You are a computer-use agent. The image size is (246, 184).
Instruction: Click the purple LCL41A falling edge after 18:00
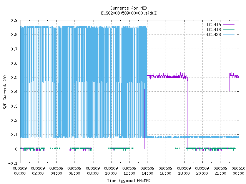pyautogui.click(x=188, y=114)
